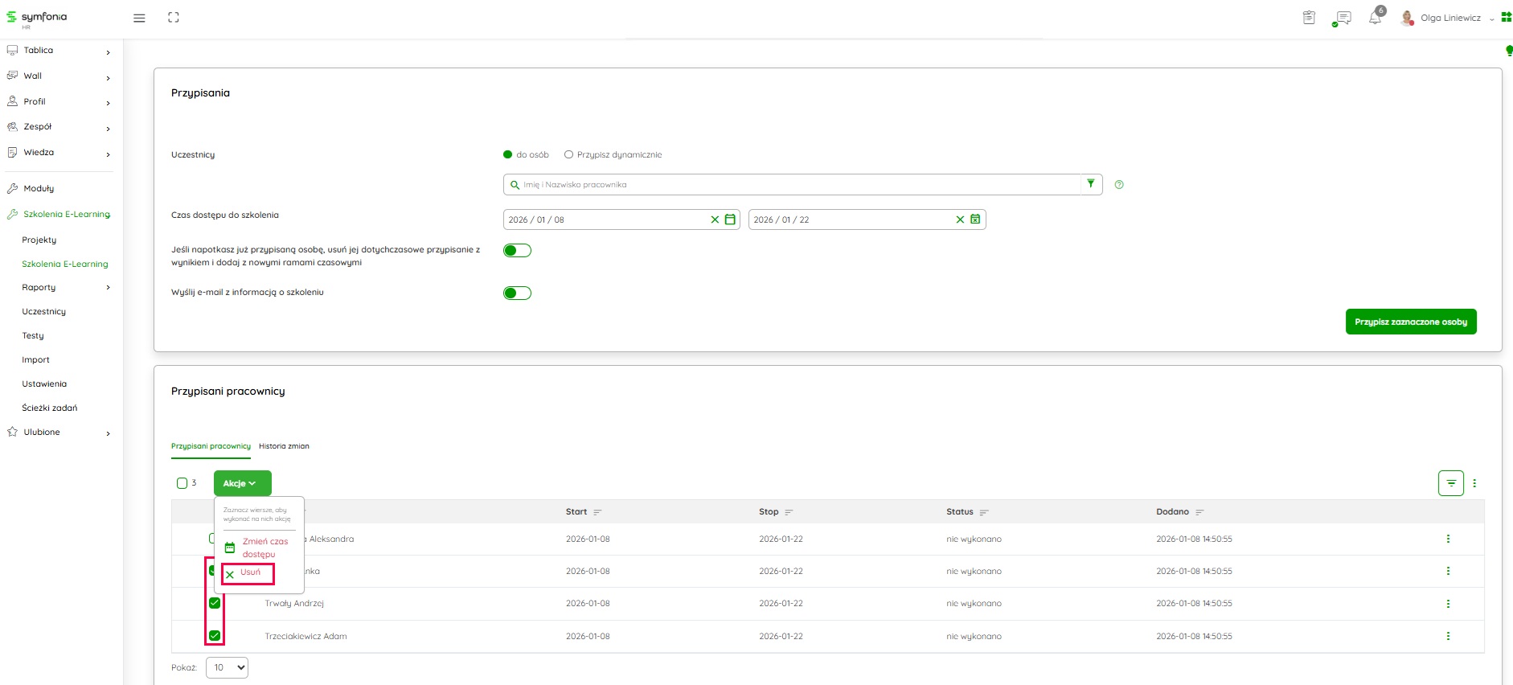Tick the select-all rows checkbox
Viewport: 1513px width, 685px height.
pyautogui.click(x=182, y=483)
